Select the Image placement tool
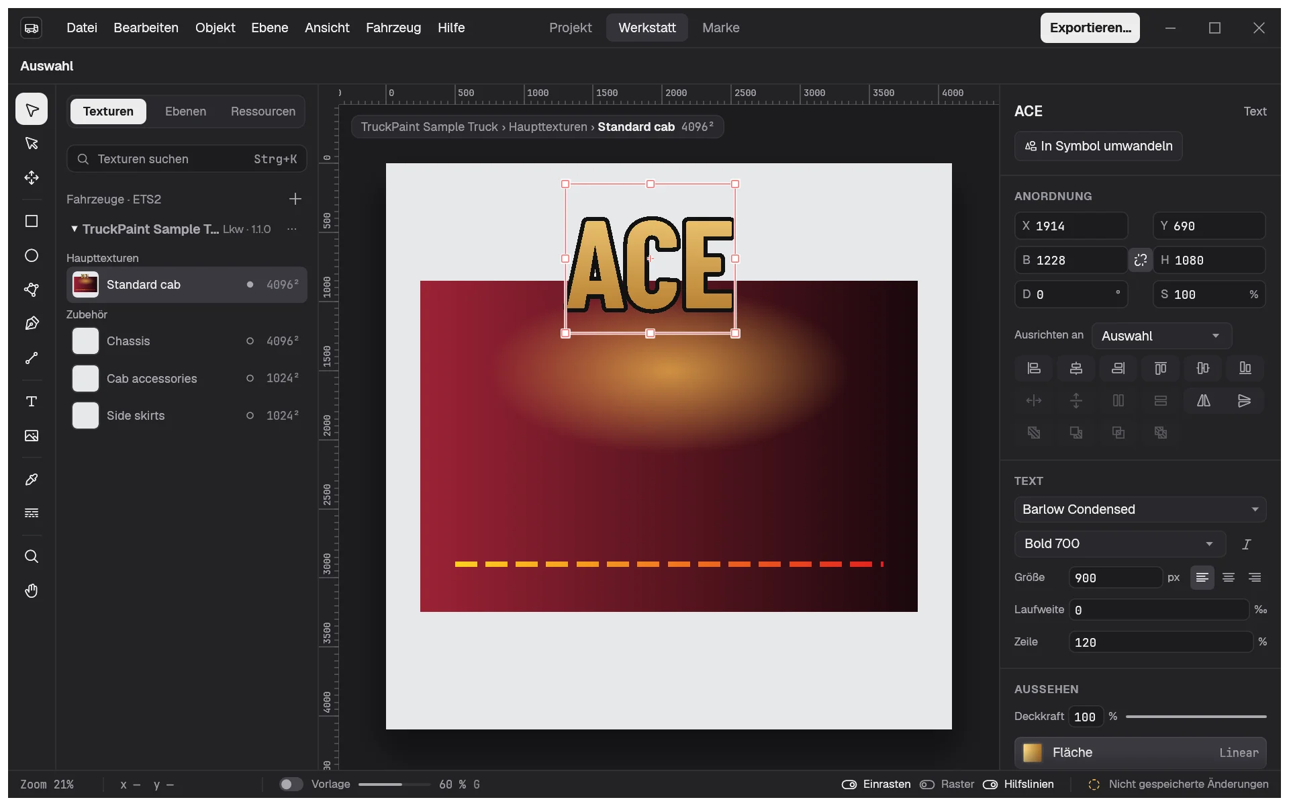Image resolution: width=1289 pixels, height=806 pixels. click(32, 436)
